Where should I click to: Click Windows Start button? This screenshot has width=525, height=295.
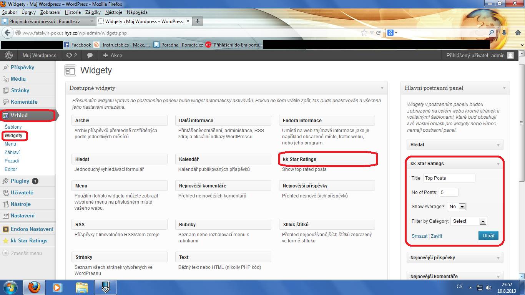[10, 287]
